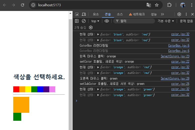Viewport: 195px width, 130px height.
Task: View site information icon in address bar
Action: [x=33, y=5]
